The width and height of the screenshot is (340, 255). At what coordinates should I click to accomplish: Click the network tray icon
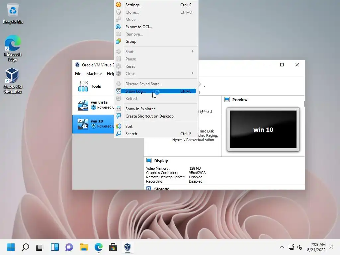click(291, 247)
